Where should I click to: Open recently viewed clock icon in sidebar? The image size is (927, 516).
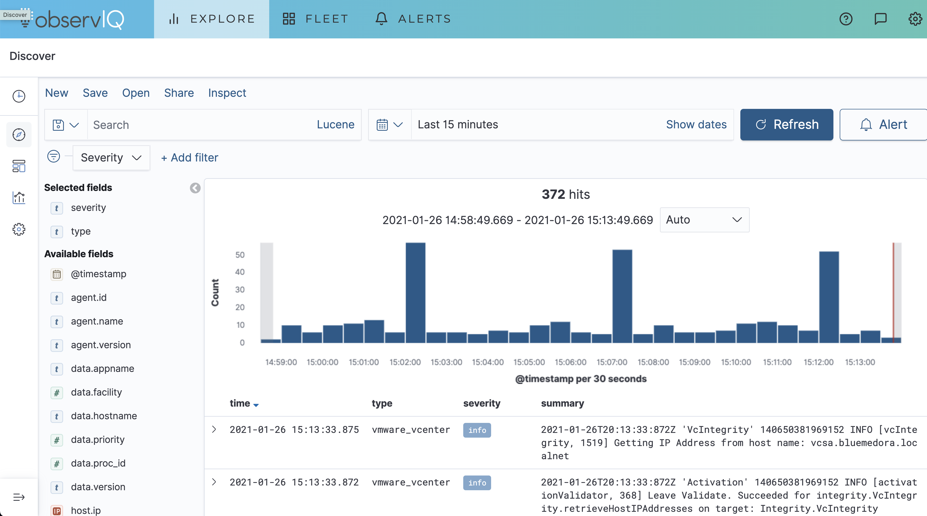tap(19, 96)
